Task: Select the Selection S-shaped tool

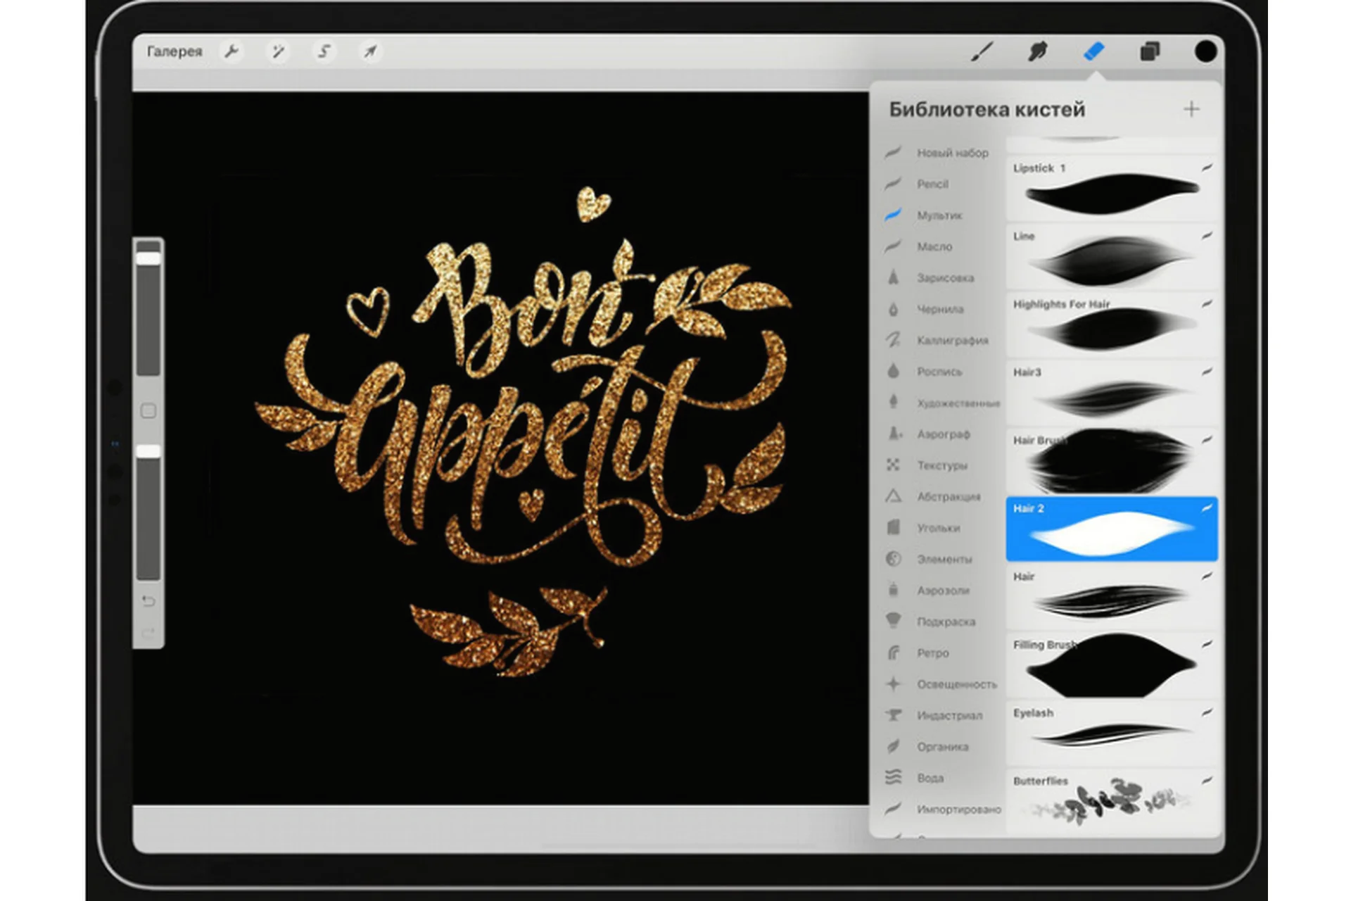Action: [x=324, y=51]
